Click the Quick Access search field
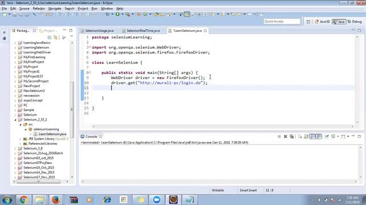 pos(282,22)
